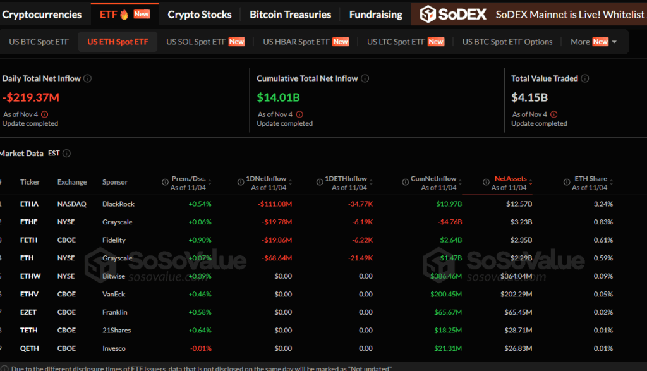
Task: Click info icon next to Daily Total Net Inflow
Action: tap(88, 78)
